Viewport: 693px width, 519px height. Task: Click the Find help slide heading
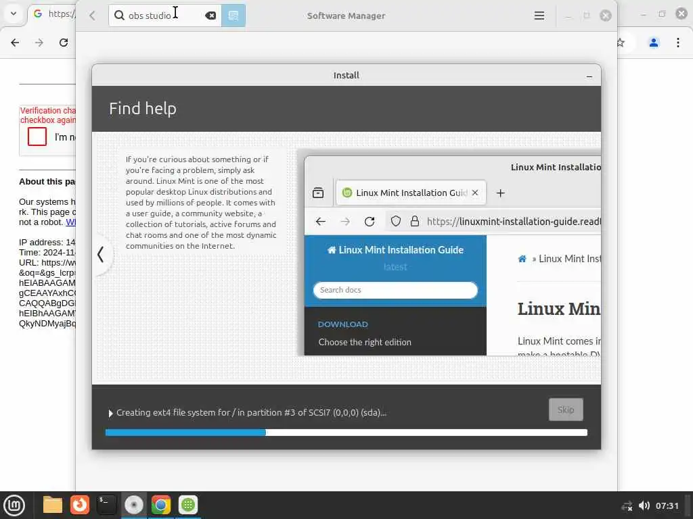pyautogui.click(x=143, y=109)
